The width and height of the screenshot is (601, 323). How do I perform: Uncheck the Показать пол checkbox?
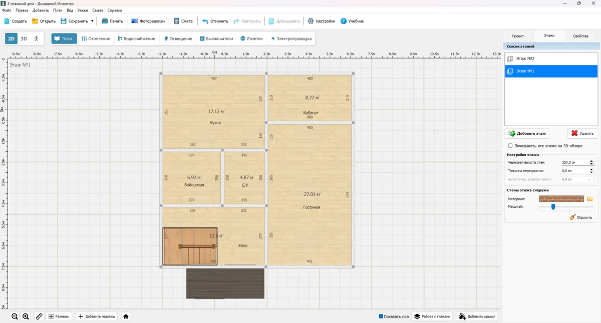coord(381,316)
